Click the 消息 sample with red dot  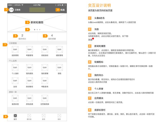click(x=91, y=39)
